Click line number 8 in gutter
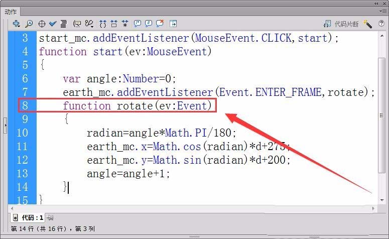This screenshot has height=239, width=389. coord(25,105)
